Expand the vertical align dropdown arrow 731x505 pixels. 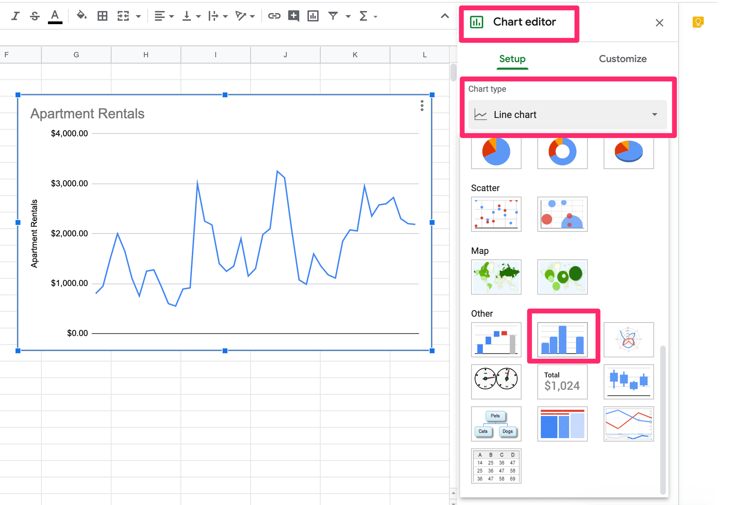198,16
